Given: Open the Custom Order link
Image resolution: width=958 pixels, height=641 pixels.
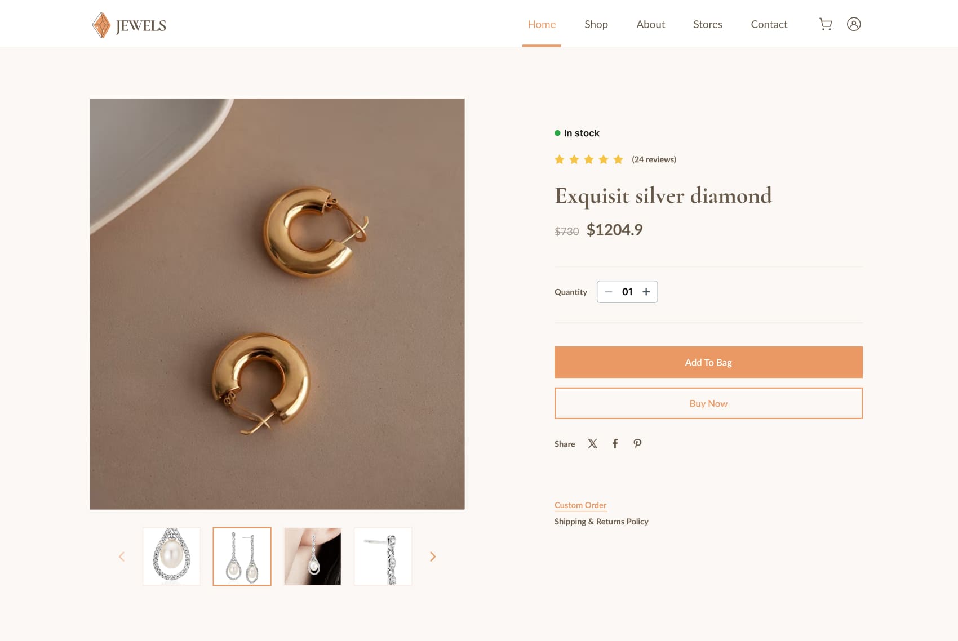Looking at the screenshot, I should pos(580,505).
